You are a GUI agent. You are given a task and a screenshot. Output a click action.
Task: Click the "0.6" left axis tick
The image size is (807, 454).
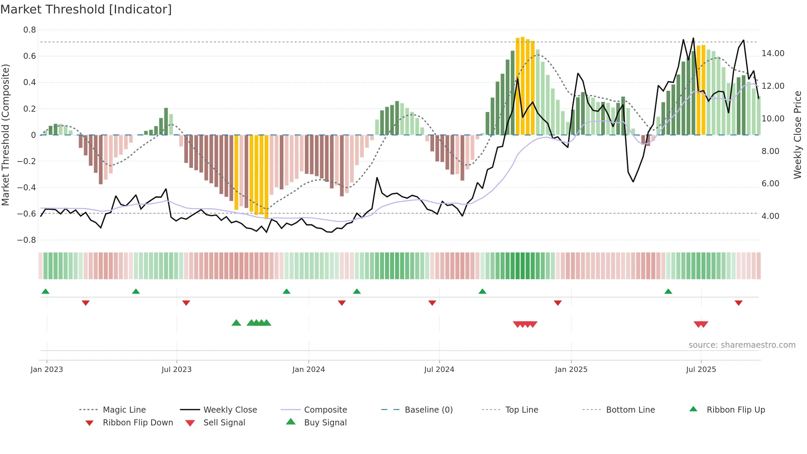[x=30, y=56]
